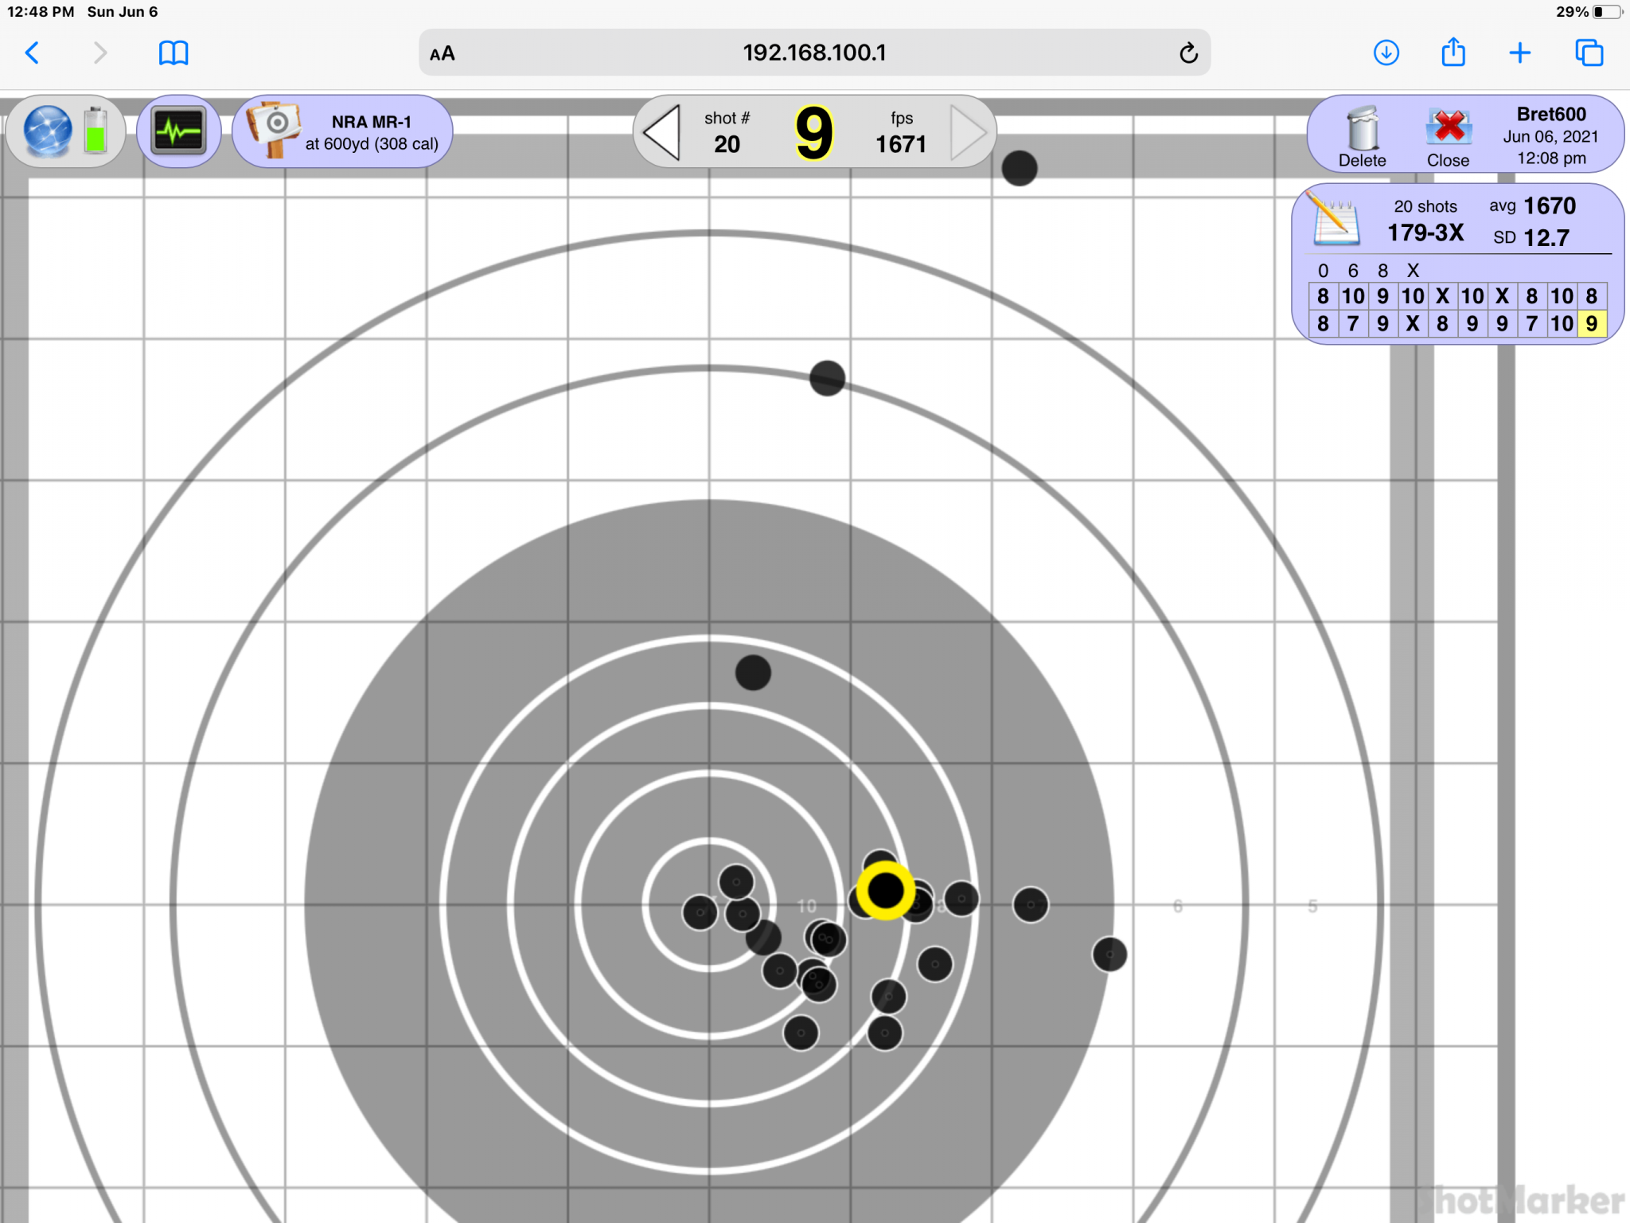
Task: Open the notepad pencil notes icon
Action: (1333, 217)
